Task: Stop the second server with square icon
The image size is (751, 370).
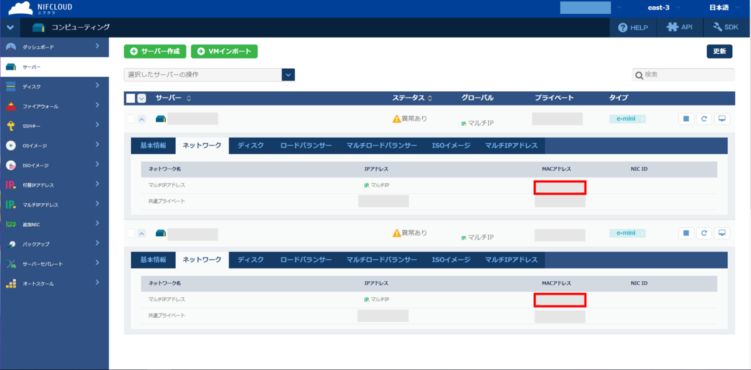Action: (x=687, y=233)
